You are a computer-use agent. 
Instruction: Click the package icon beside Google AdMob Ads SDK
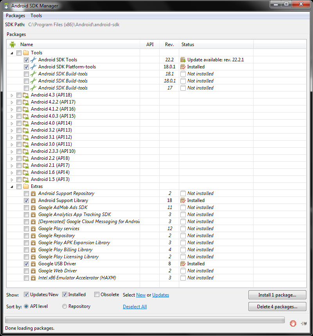pos(33,207)
